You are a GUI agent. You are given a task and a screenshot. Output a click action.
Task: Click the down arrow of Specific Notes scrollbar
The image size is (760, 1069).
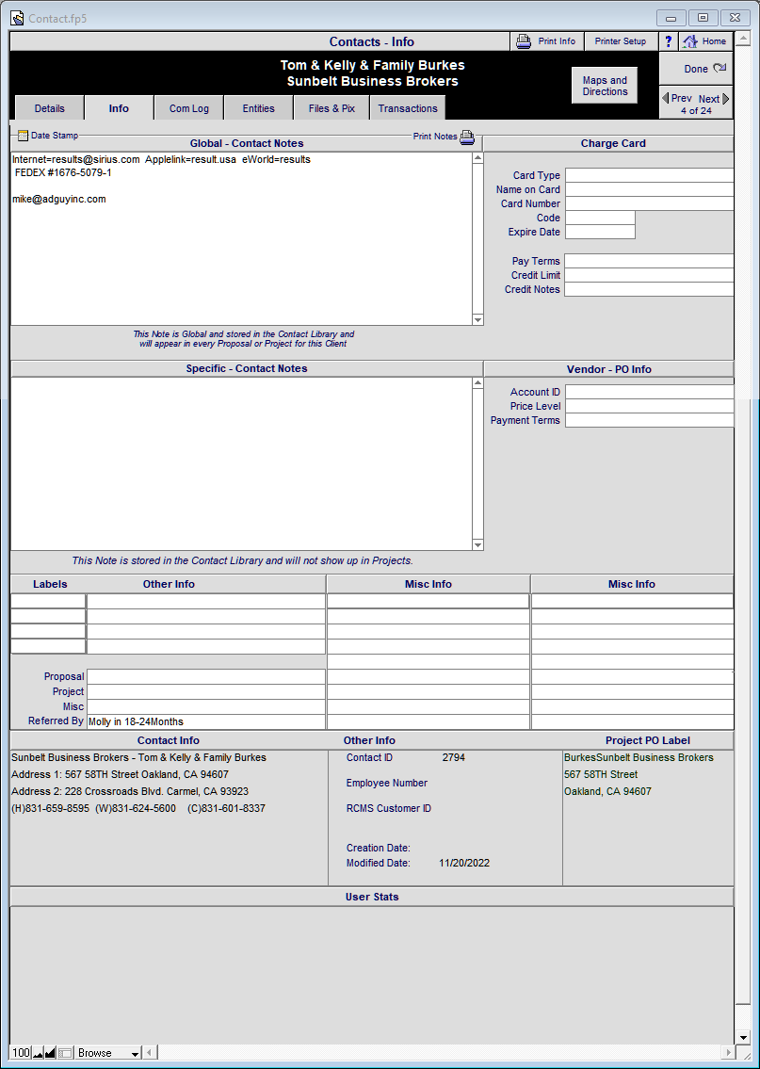pyautogui.click(x=477, y=544)
